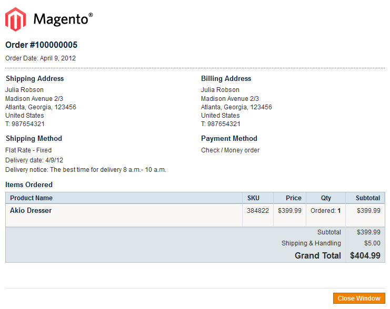Click the Shipping Address heading
The height and width of the screenshot is (309, 390).
tap(35, 78)
